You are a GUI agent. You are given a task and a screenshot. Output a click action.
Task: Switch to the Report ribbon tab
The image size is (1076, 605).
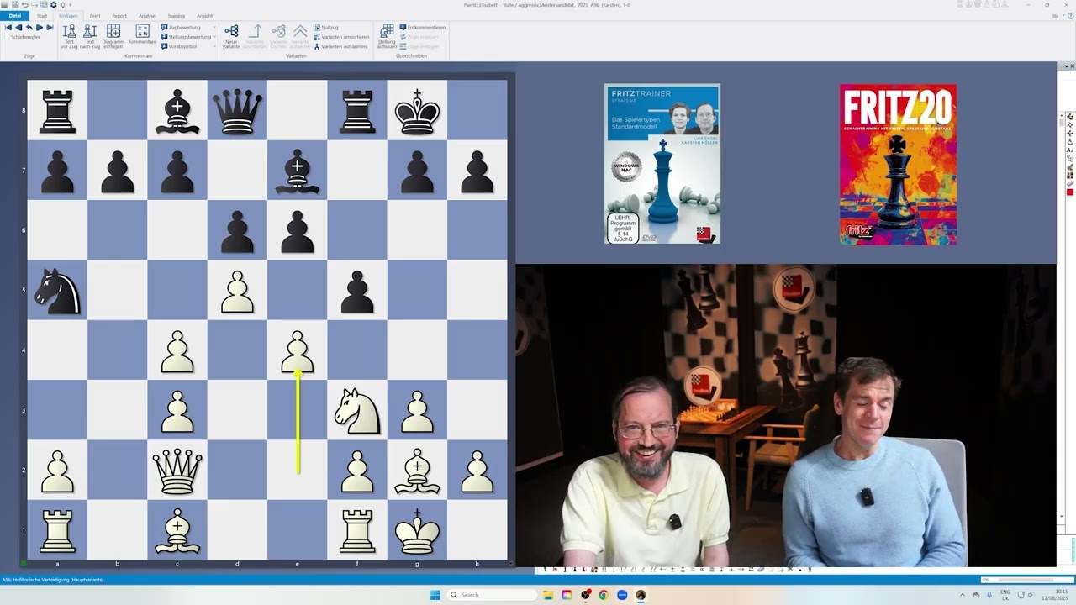coord(119,16)
